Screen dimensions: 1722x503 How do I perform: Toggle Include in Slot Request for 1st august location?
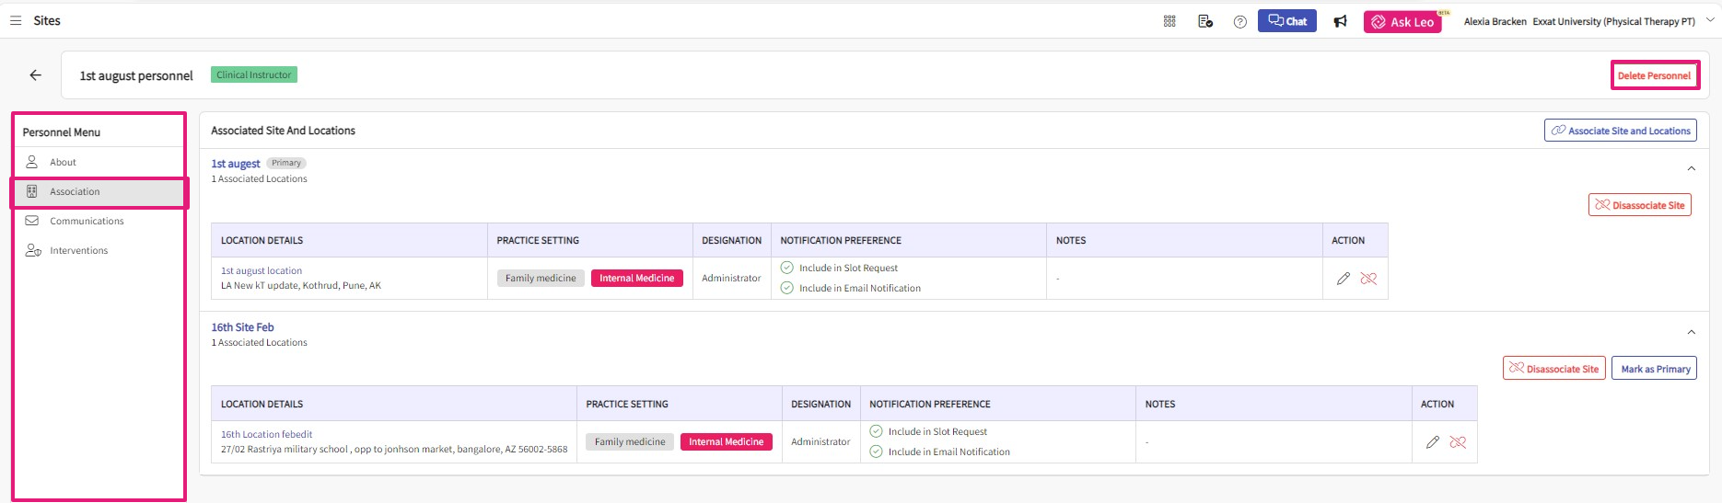pyautogui.click(x=787, y=268)
